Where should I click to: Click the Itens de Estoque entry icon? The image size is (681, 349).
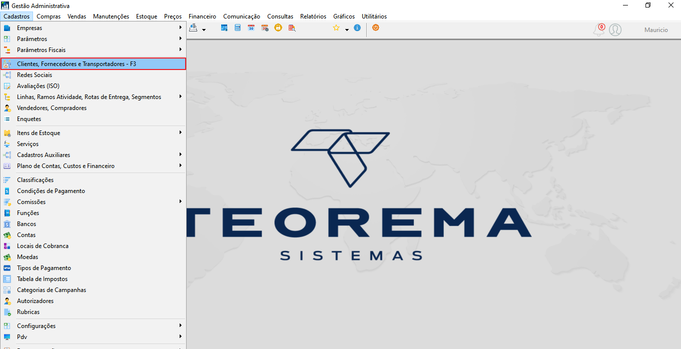[x=7, y=133]
